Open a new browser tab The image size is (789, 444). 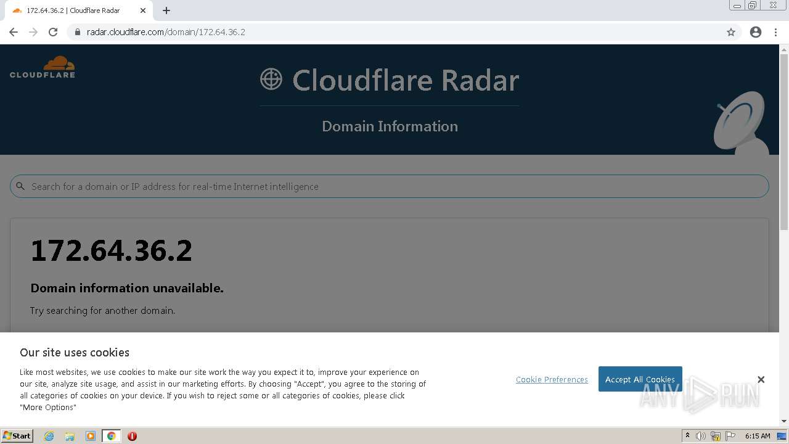click(x=166, y=10)
